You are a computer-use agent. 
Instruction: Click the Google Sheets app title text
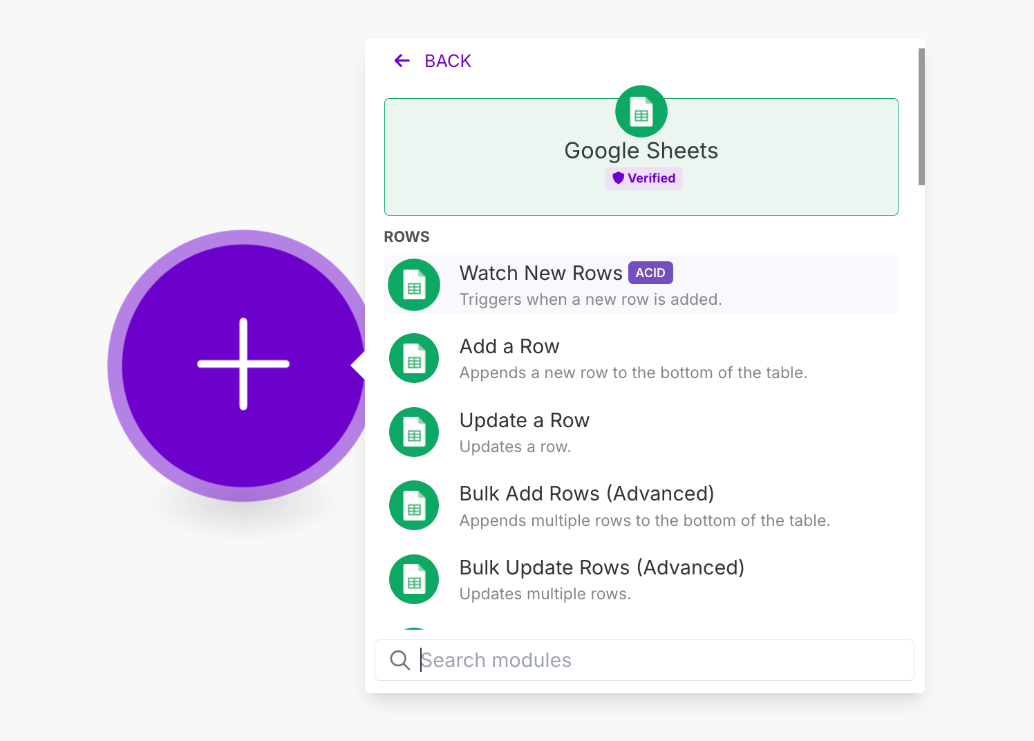click(x=641, y=151)
